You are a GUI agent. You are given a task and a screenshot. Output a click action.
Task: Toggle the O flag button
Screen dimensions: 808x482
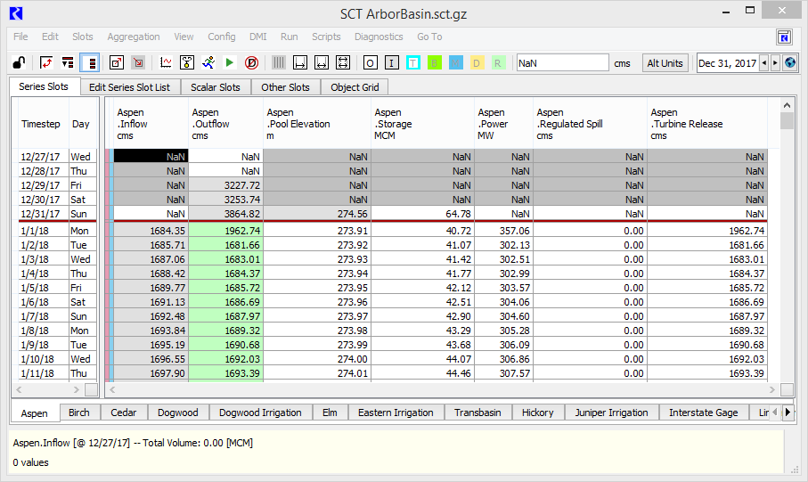[x=370, y=63]
